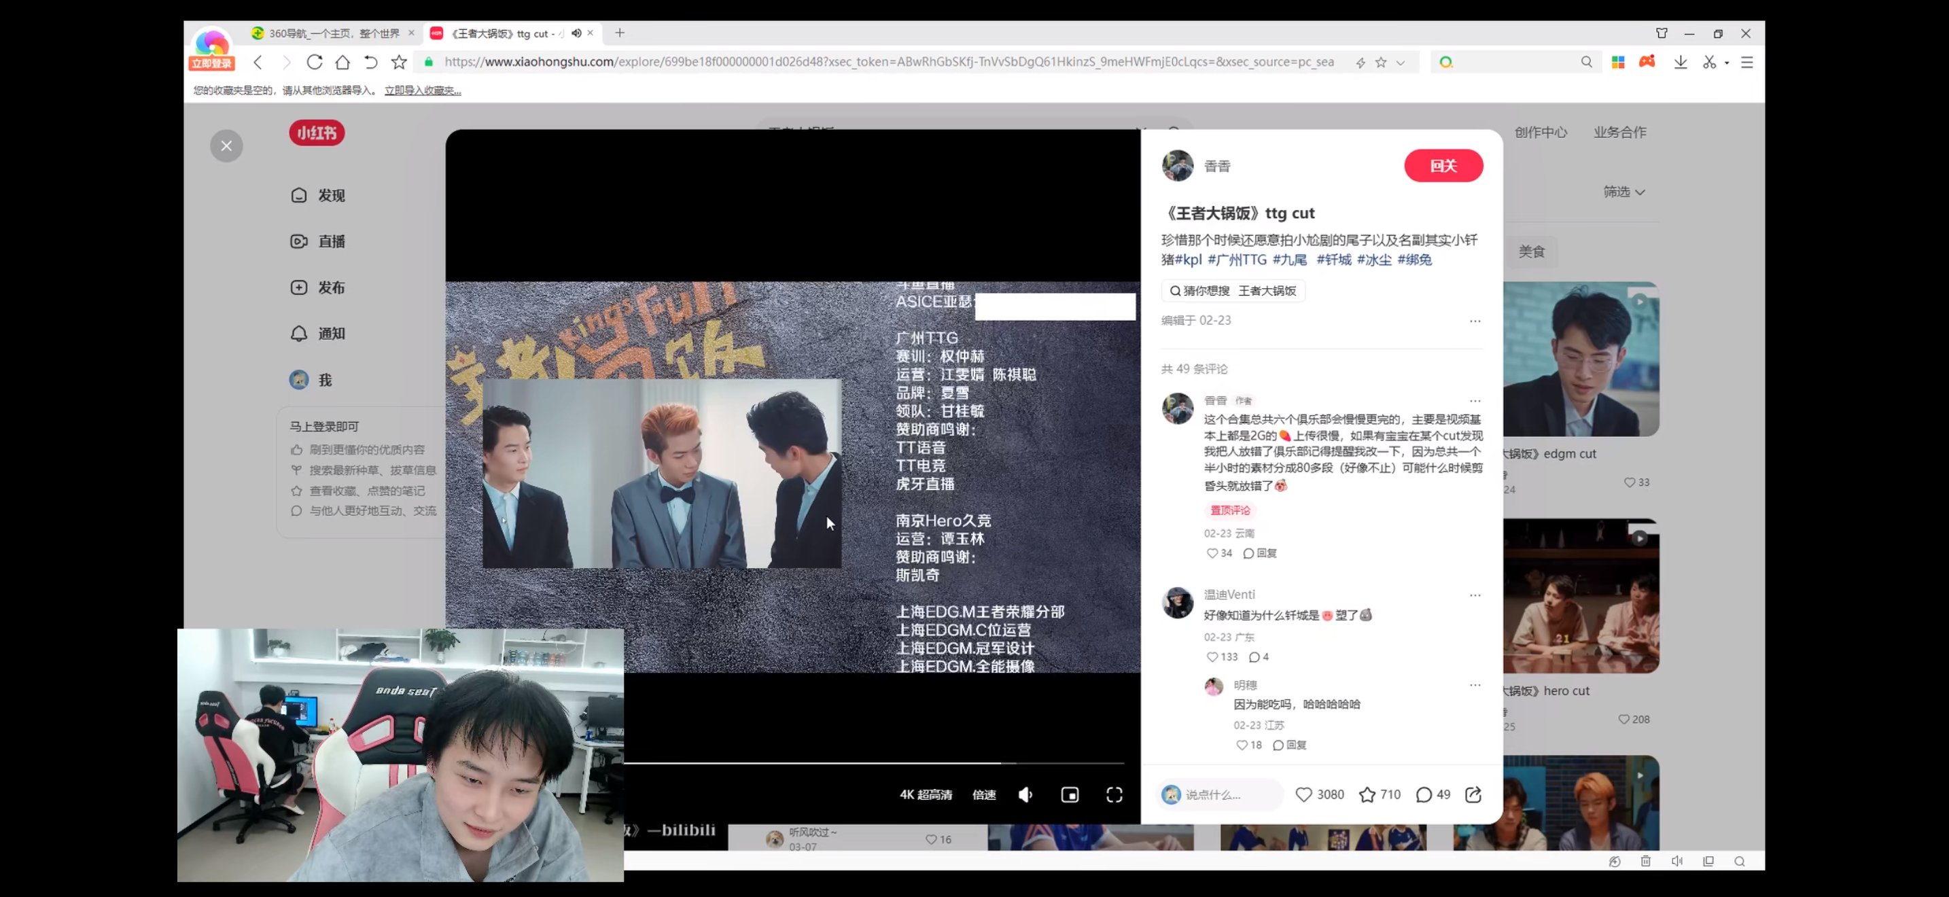This screenshot has width=1949, height=897.
Task: Open the #绑兔 hashtag
Action: (x=1415, y=260)
